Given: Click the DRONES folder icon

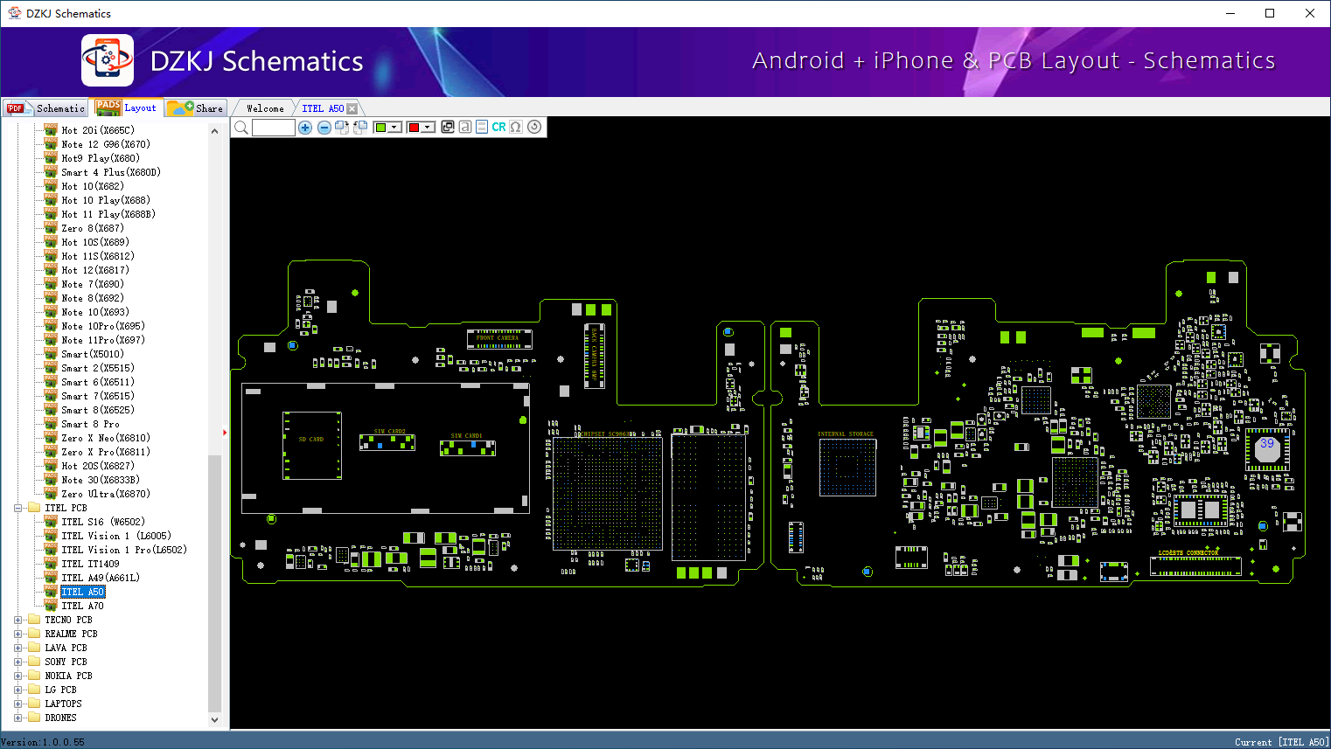Looking at the screenshot, I should [34, 718].
